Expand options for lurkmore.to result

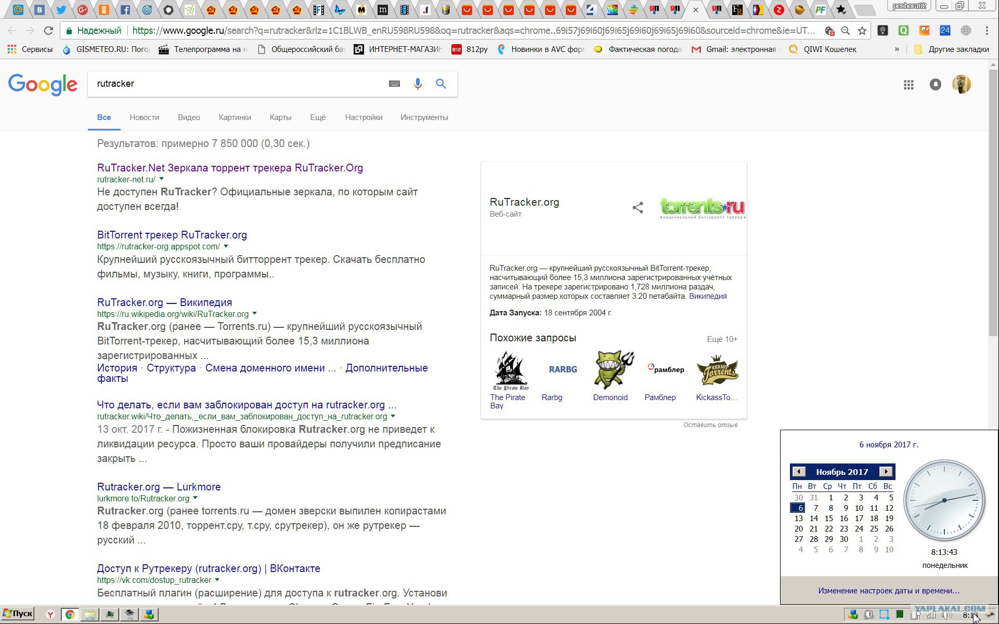[x=195, y=498]
